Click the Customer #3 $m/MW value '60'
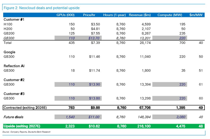This screenshot has height=139, width=210. tap(201, 99)
